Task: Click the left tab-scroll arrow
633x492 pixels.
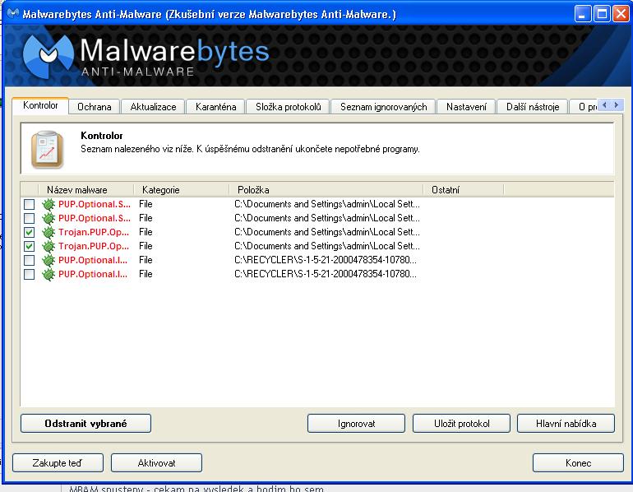Action: tap(604, 105)
